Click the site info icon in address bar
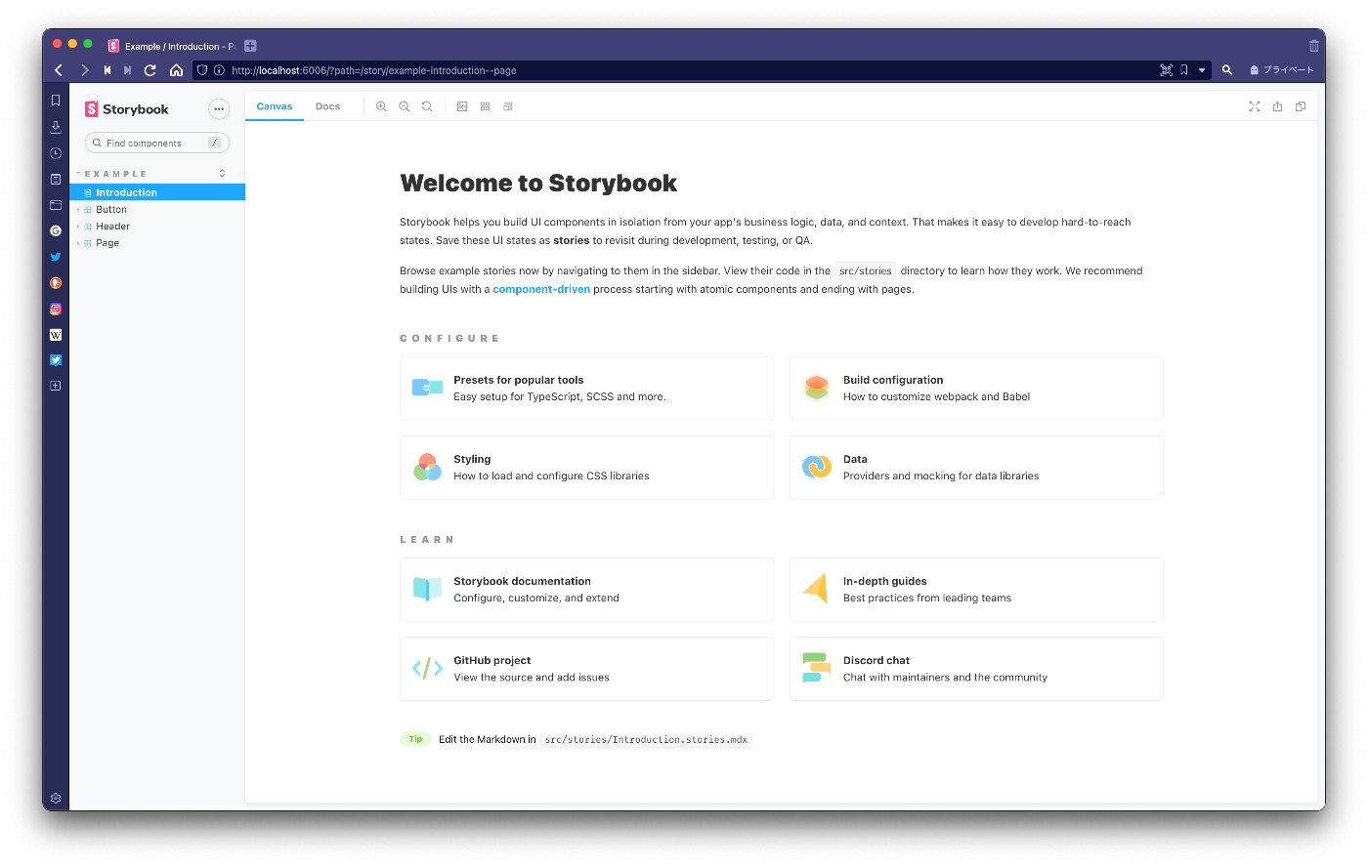 coord(219,70)
